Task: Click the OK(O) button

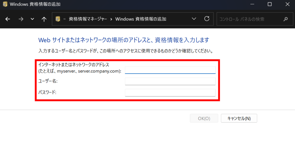Action: 204,118
